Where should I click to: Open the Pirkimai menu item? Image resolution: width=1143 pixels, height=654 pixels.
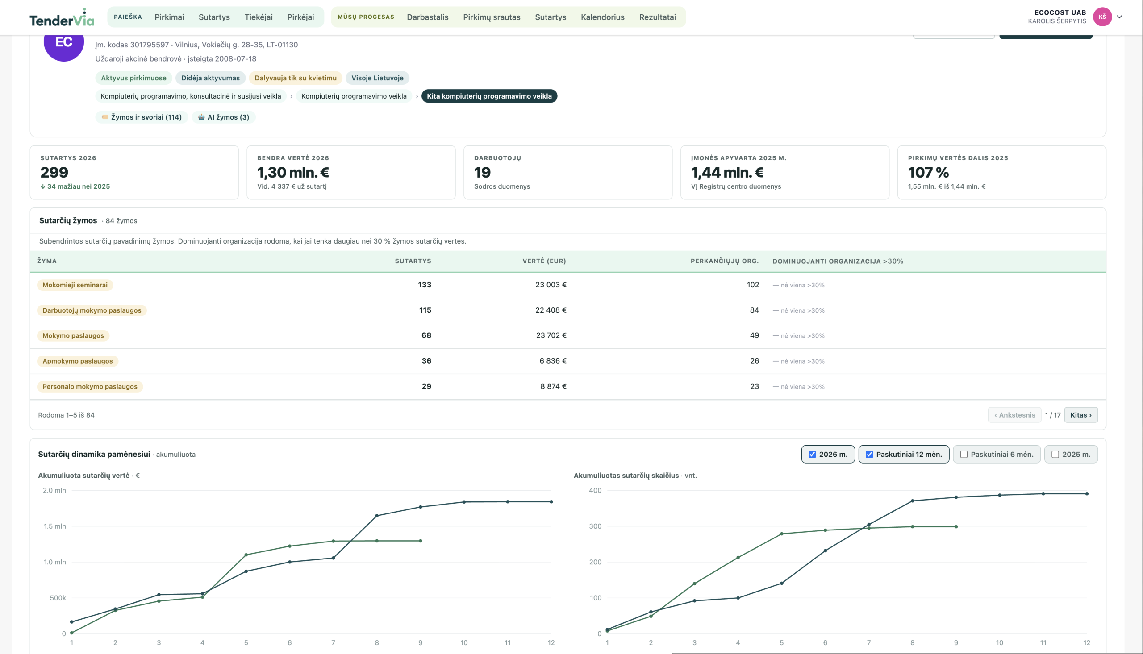tap(169, 17)
